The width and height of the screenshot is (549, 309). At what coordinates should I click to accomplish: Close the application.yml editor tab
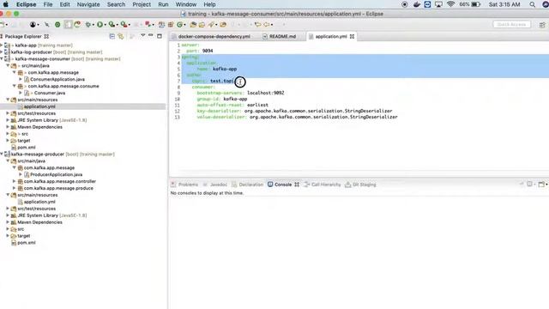352,36
